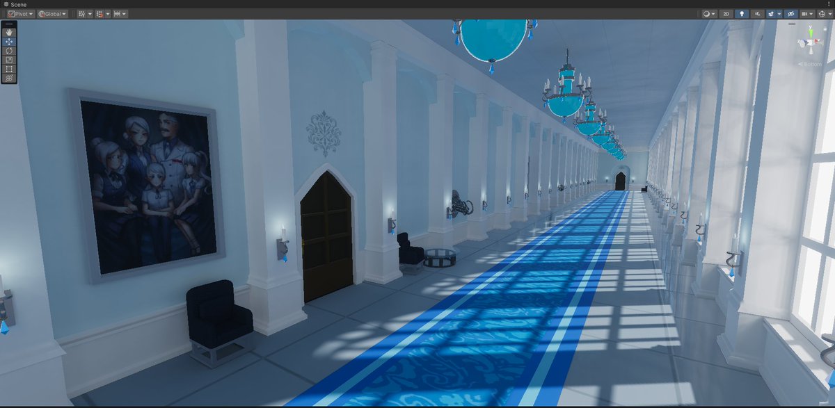Image resolution: width=835 pixels, height=408 pixels.
Task: Switch to the Scene tab
Action: coord(15,4)
